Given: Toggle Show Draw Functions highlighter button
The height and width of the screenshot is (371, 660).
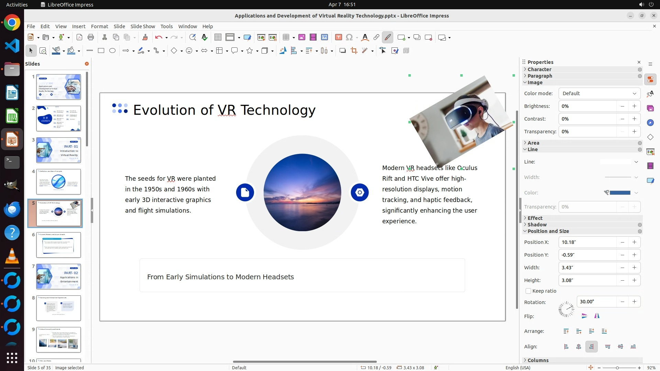Looking at the screenshot, I should tap(387, 37).
